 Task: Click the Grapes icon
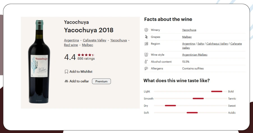click(x=146, y=37)
